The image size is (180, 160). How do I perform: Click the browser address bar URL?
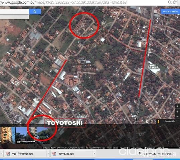[x=63, y=2]
